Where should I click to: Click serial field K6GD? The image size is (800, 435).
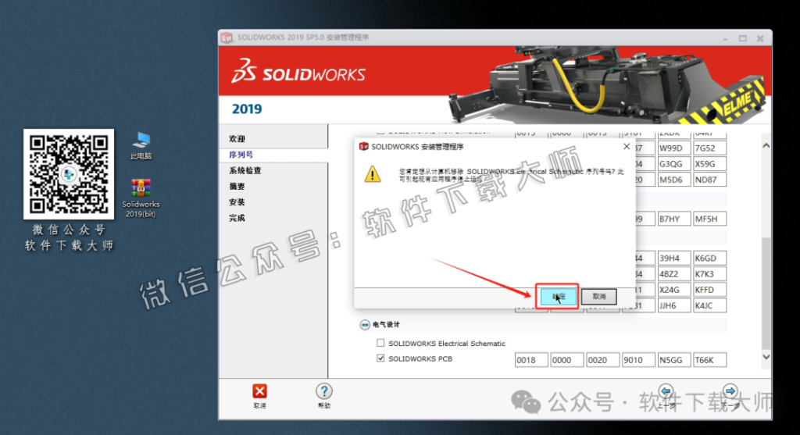coord(709,258)
